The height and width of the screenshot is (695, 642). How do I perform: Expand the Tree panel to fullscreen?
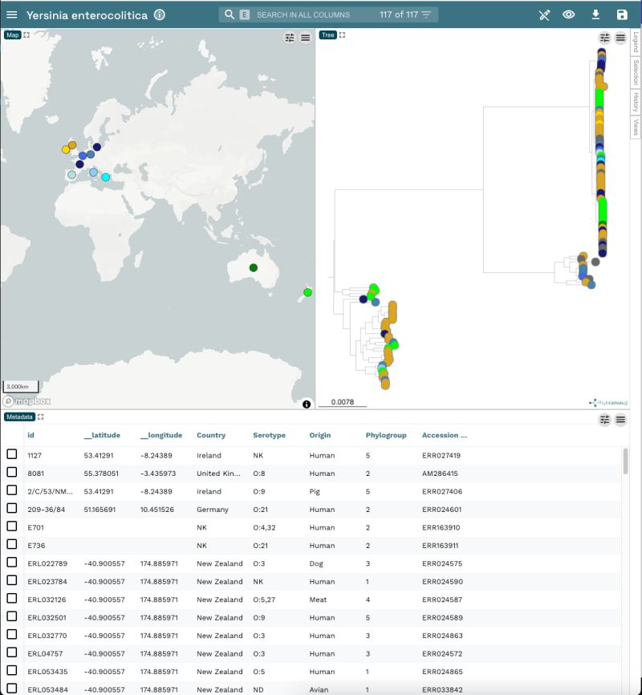point(343,35)
